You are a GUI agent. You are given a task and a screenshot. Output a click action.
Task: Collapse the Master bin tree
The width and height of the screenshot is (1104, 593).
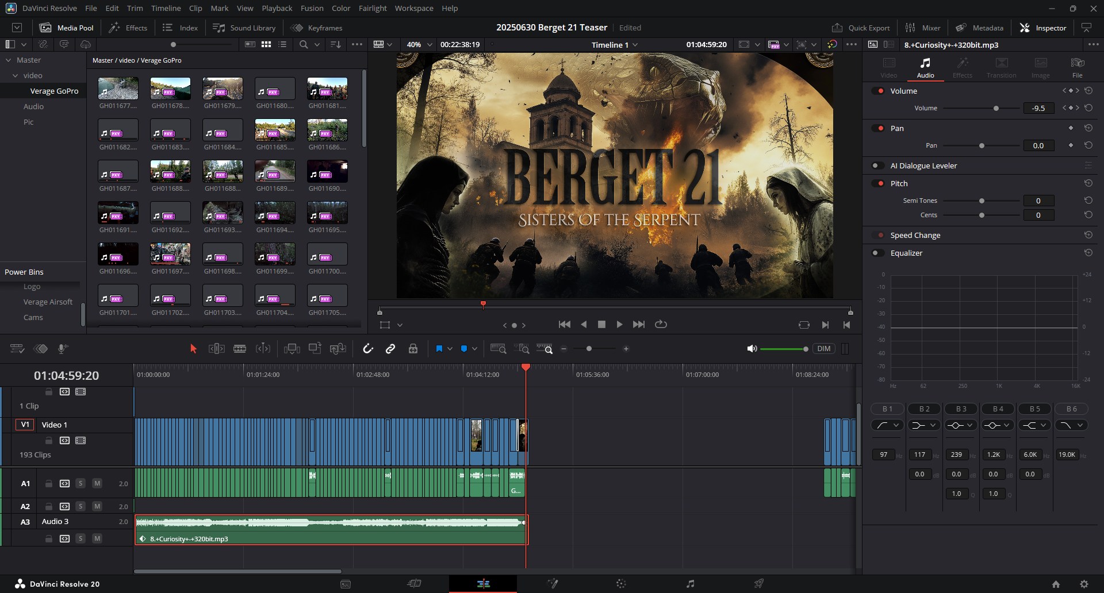(9, 60)
